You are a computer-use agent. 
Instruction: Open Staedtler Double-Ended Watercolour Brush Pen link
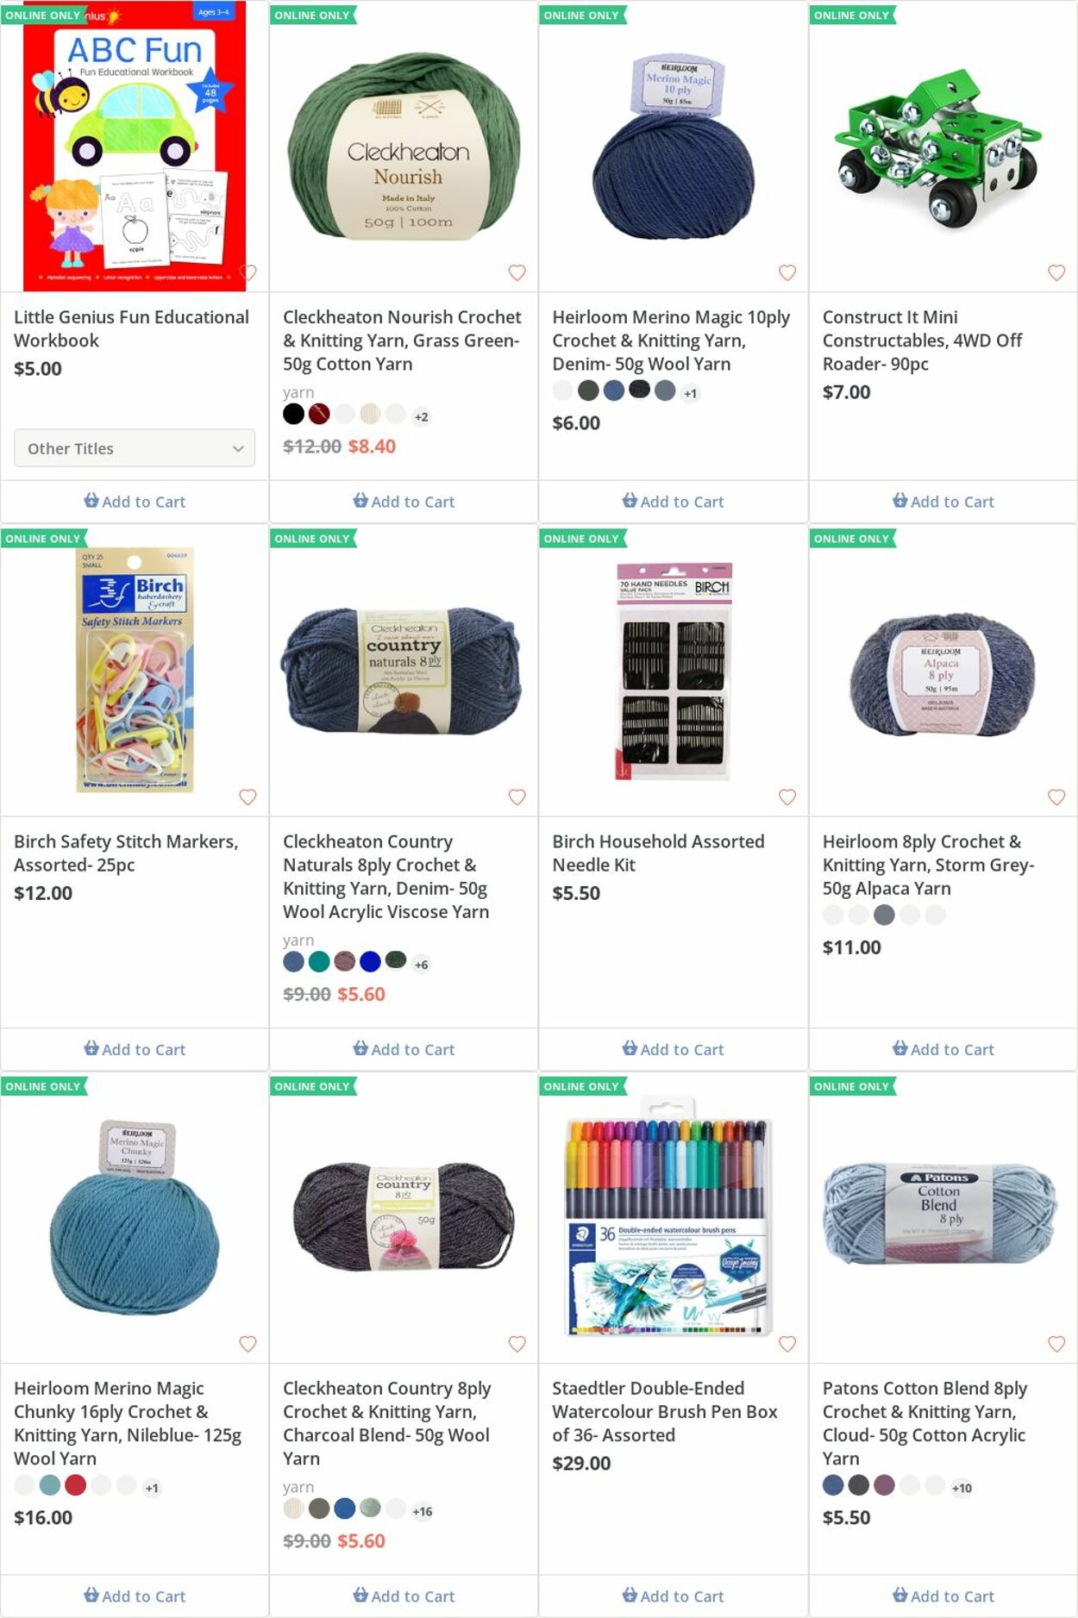[664, 1411]
